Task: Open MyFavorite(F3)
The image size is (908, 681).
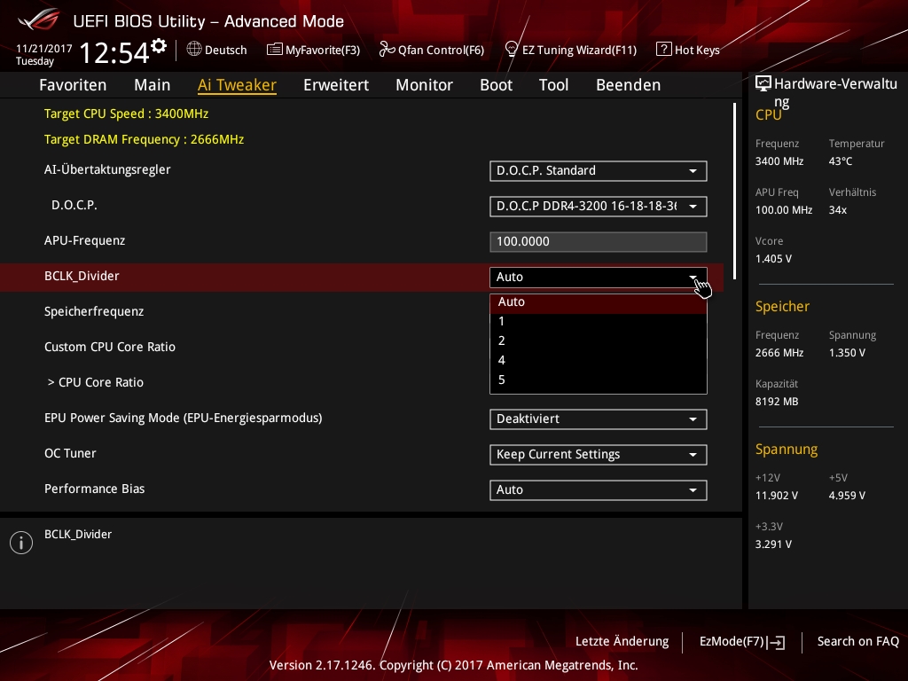Action: [x=313, y=50]
